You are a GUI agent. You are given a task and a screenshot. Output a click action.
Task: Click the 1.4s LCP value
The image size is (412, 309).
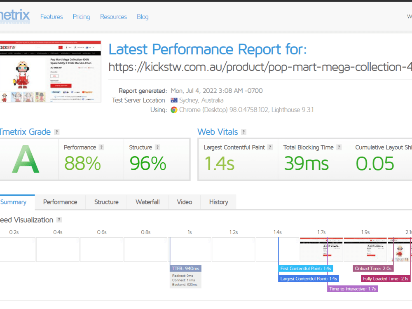(220, 164)
